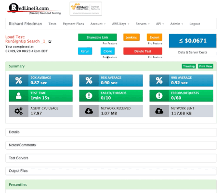Viewport: 223px width, 193px height.
Task: Click the edit icon next to test name
Action: click(50, 41)
